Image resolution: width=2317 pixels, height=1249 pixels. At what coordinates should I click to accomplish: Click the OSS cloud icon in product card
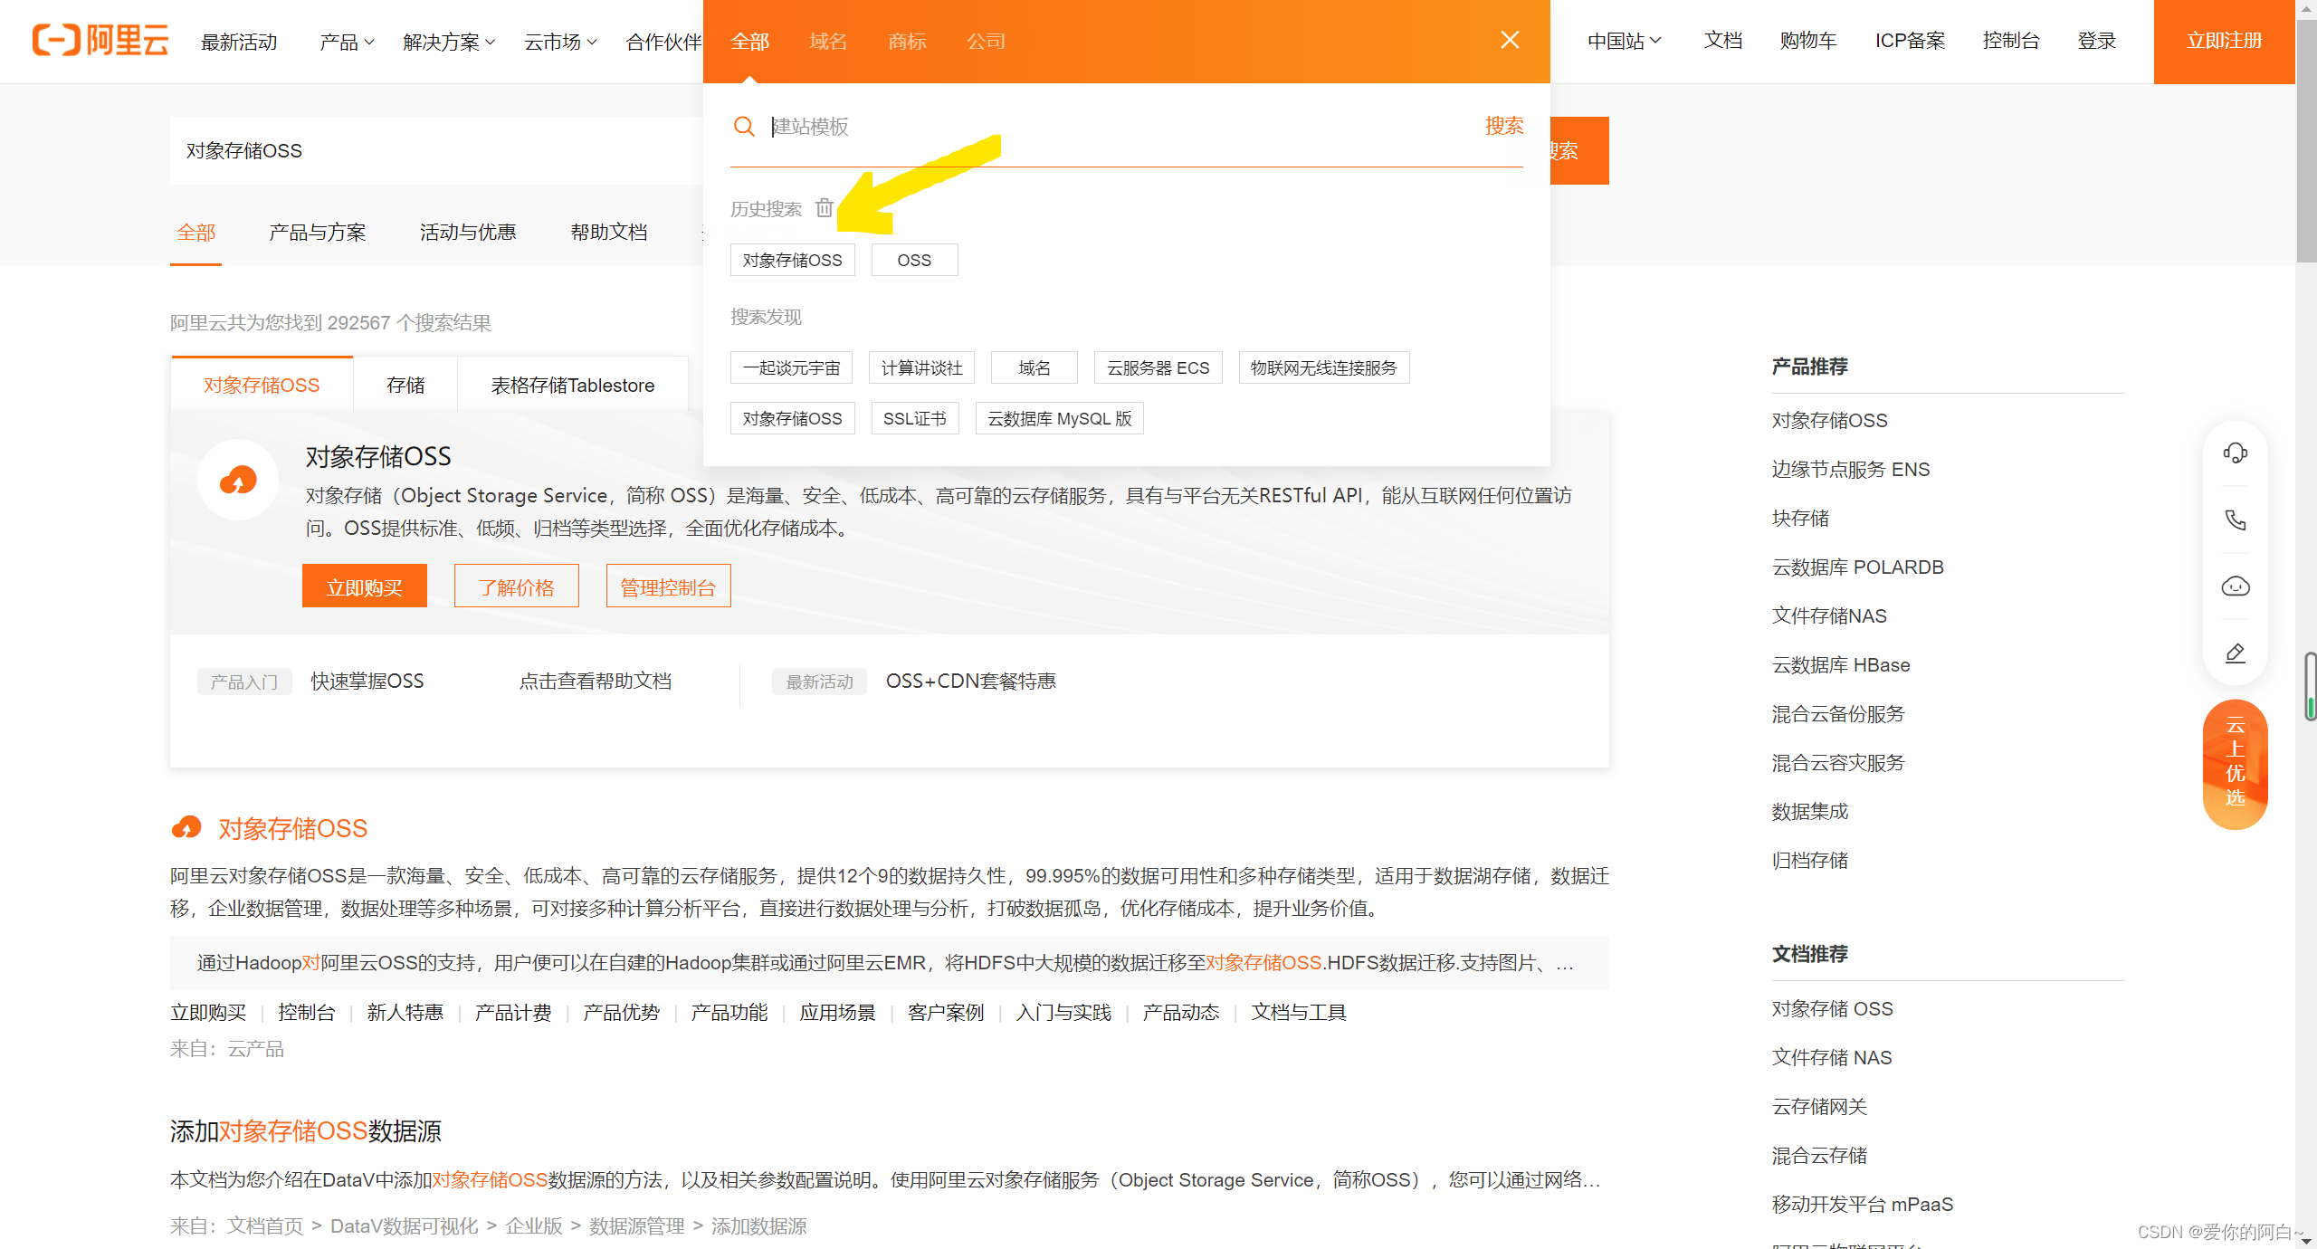[x=238, y=480]
